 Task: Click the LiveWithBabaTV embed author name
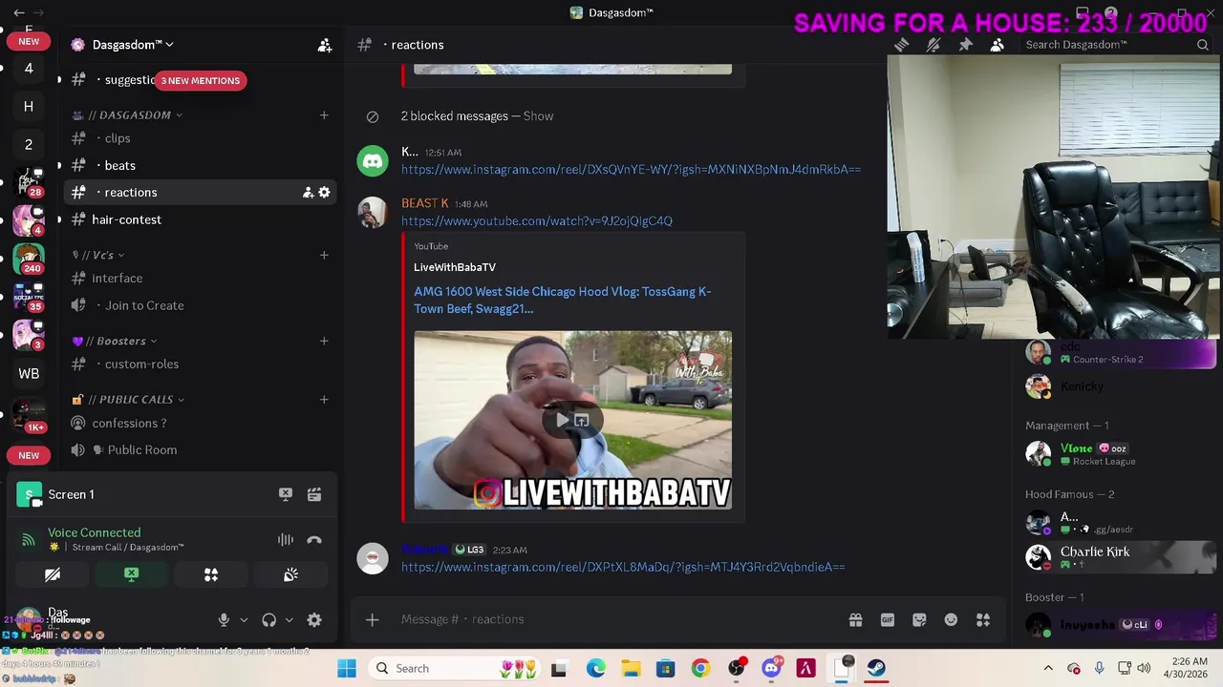[455, 267]
